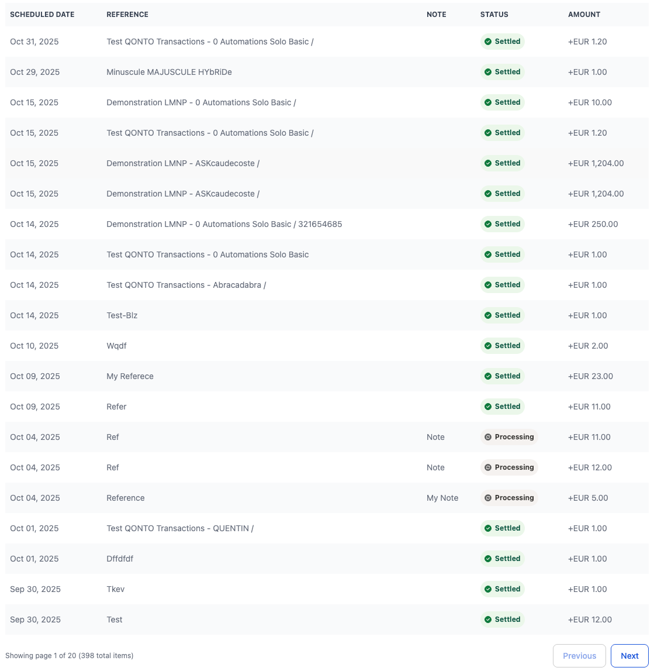Click the amount +EUR 5.00

[x=588, y=498]
